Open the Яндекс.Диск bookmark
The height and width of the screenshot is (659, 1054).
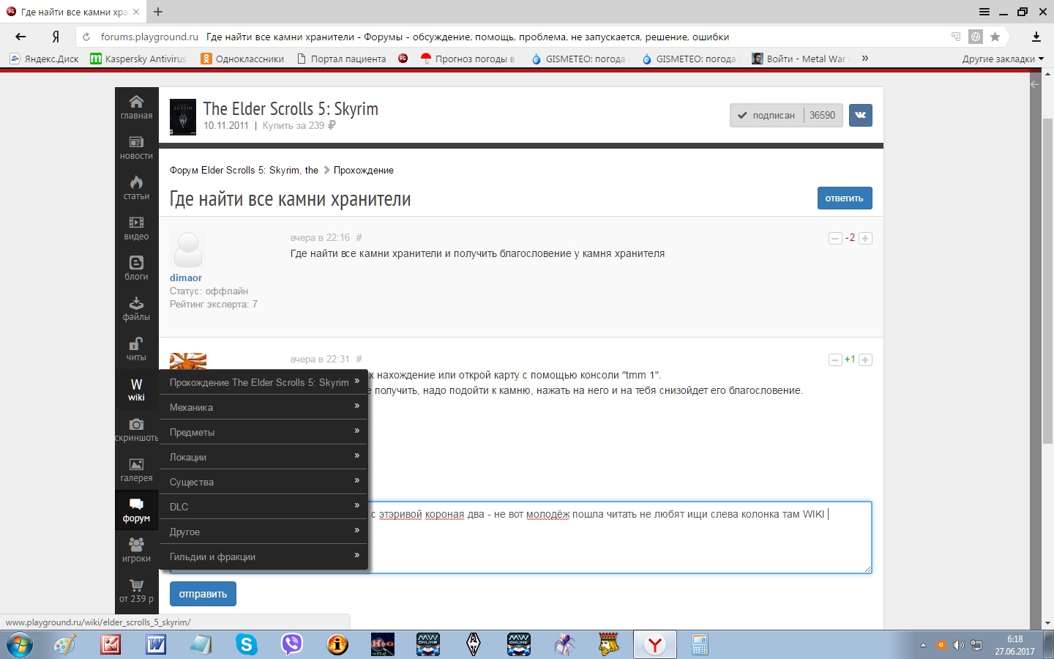(x=44, y=59)
